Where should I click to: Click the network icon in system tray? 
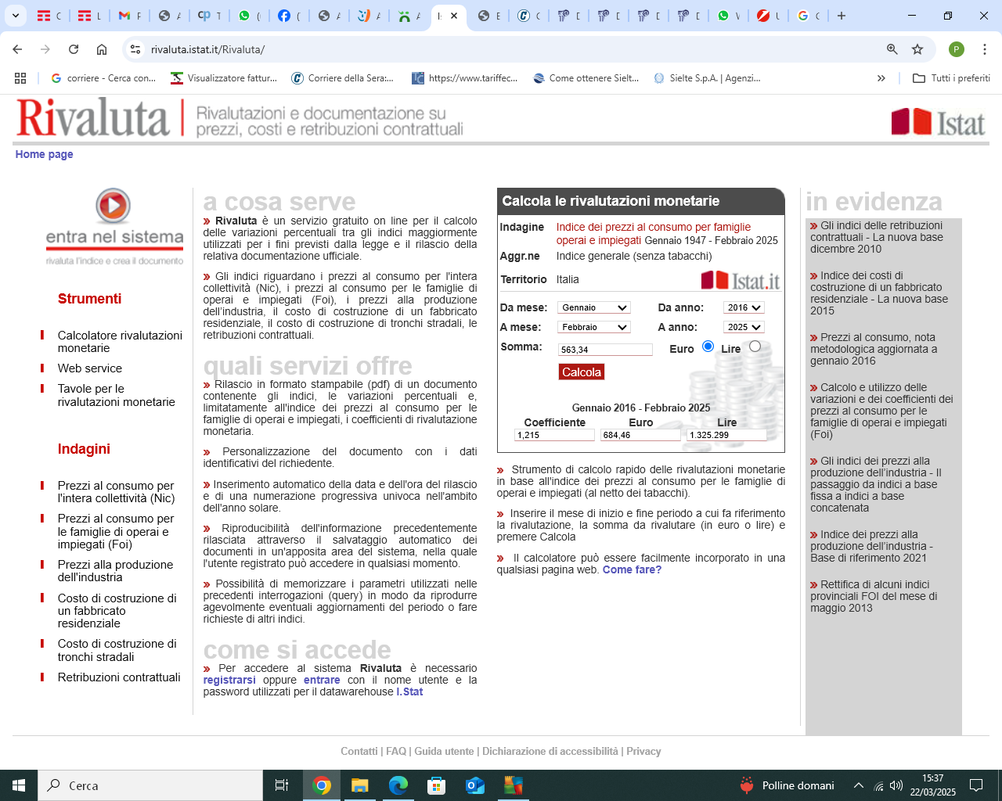pyautogui.click(x=878, y=785)
